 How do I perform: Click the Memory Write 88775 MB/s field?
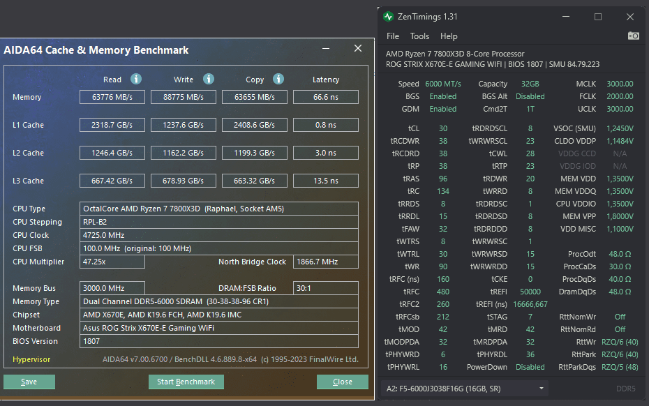tap(184, 97)
